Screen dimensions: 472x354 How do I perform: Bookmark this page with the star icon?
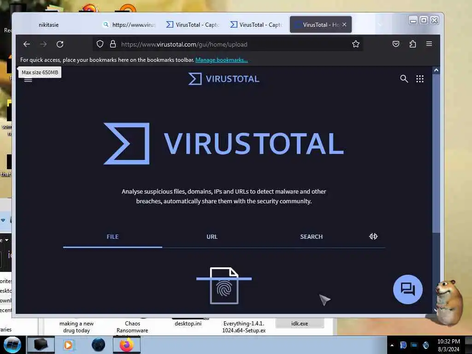click(x=356, y=44)
